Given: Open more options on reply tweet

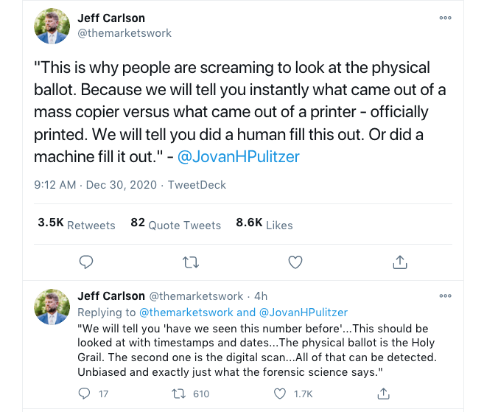Looking at the screenshot, I should tap(445, 296).
